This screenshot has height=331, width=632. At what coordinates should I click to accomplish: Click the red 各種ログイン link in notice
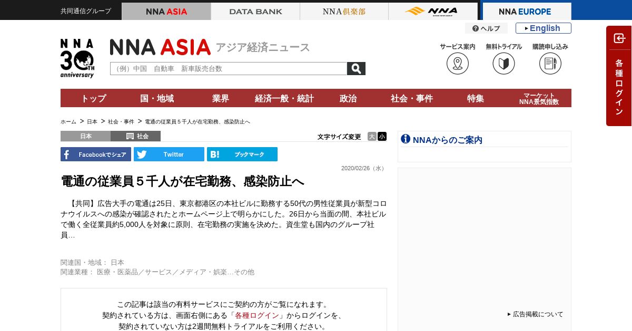coord(257,315)
